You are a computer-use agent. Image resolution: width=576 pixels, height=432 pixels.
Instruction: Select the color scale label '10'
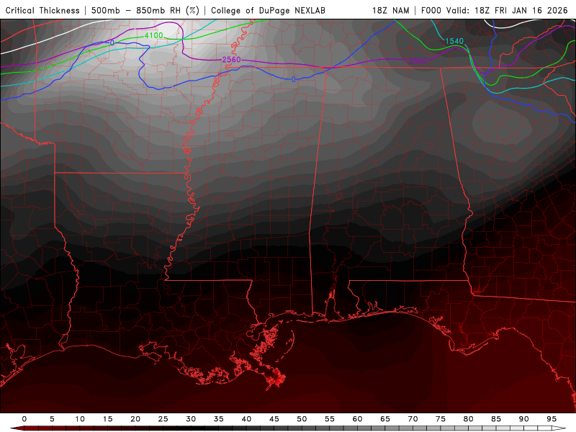(80, 419)
